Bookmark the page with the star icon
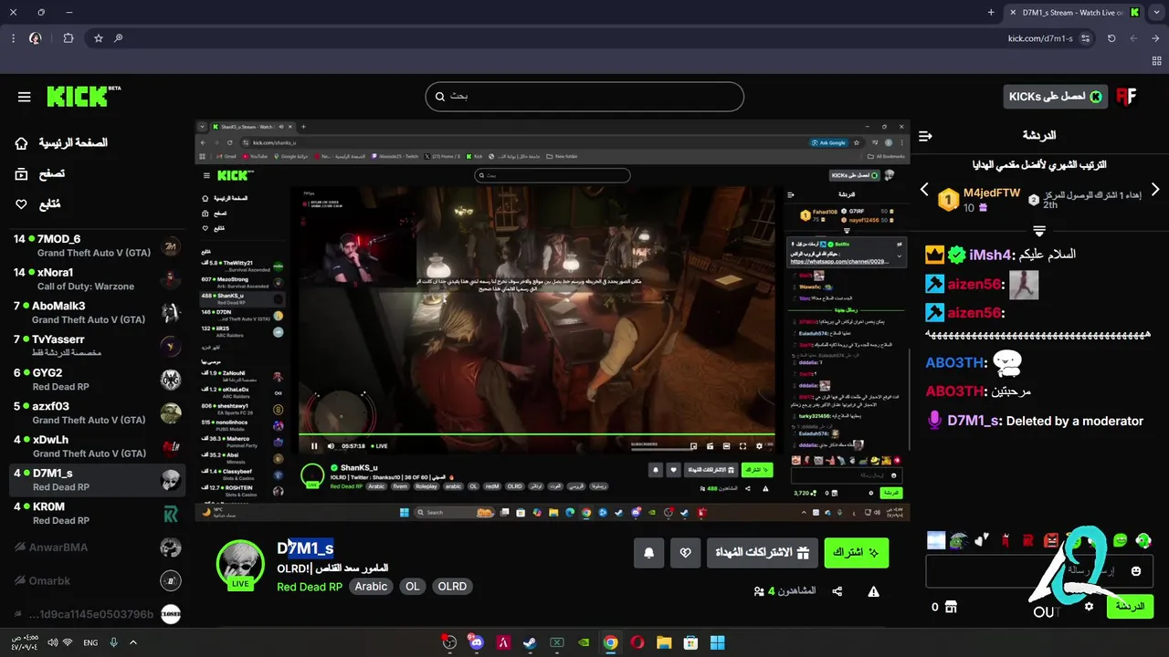Screen dimensions: 1169x657 [x=99, y=38]
